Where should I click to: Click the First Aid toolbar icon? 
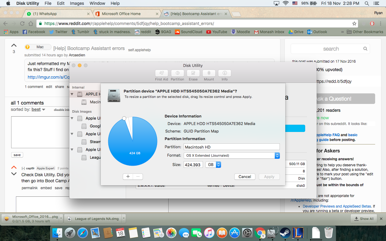click(161, 73)
